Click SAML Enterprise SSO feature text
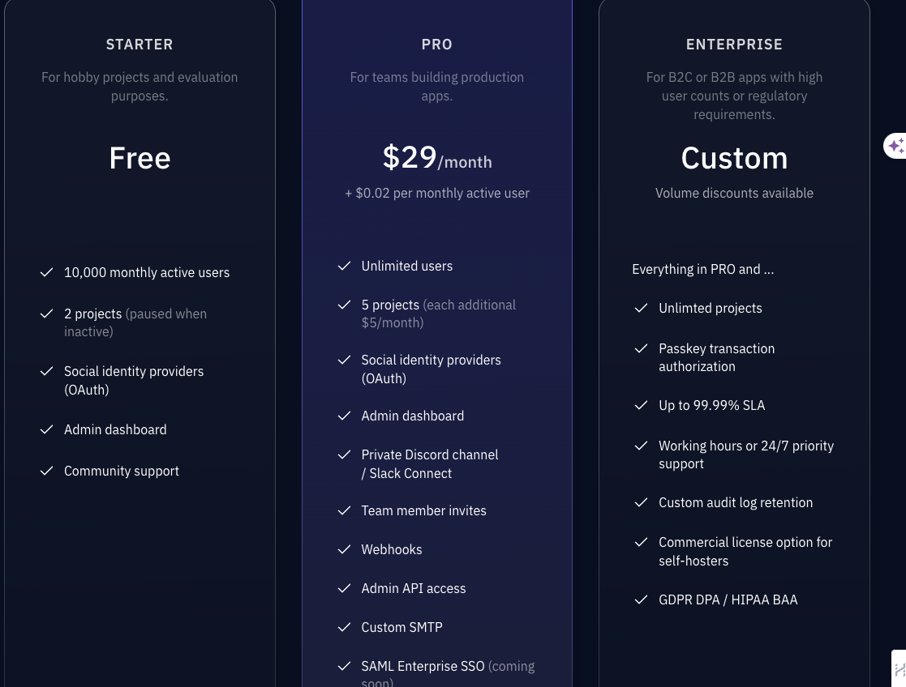The height and width of the screenshot is (687, 906). (x=423, y=666)
